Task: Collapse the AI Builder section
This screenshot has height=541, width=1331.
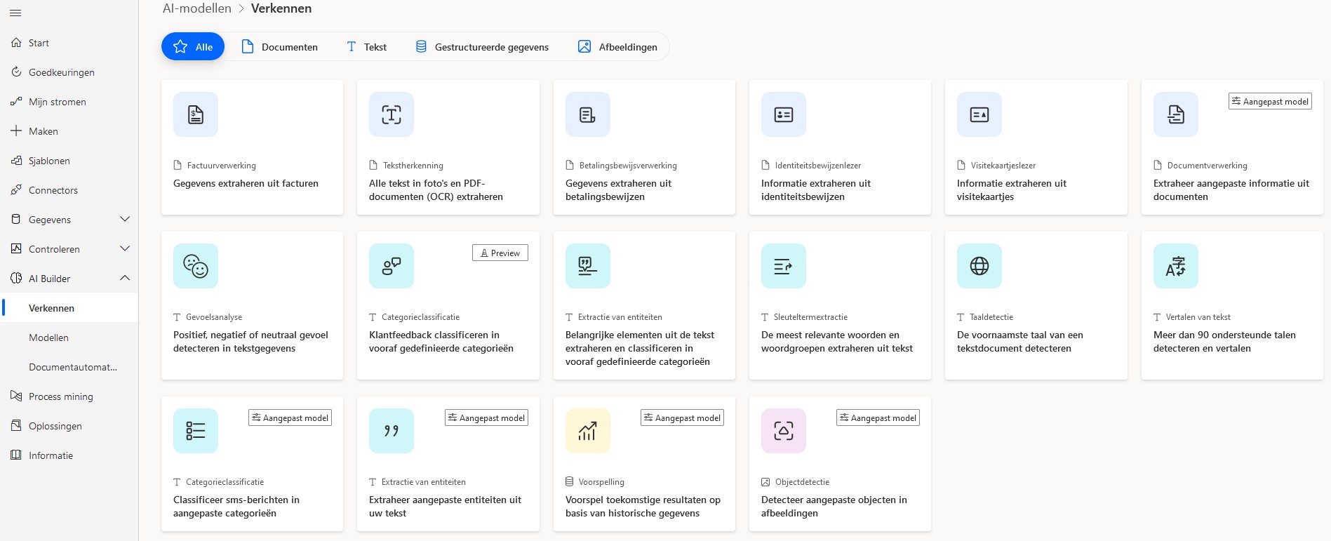Action: point(125,279)
